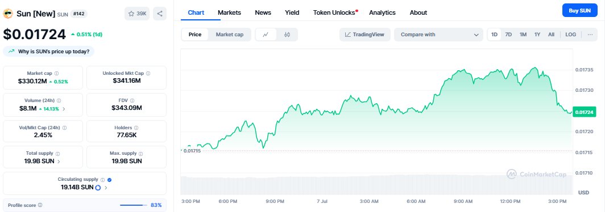Click the Buy SUN button
This screenshot has width=605, height=212.
coord(579,11)
